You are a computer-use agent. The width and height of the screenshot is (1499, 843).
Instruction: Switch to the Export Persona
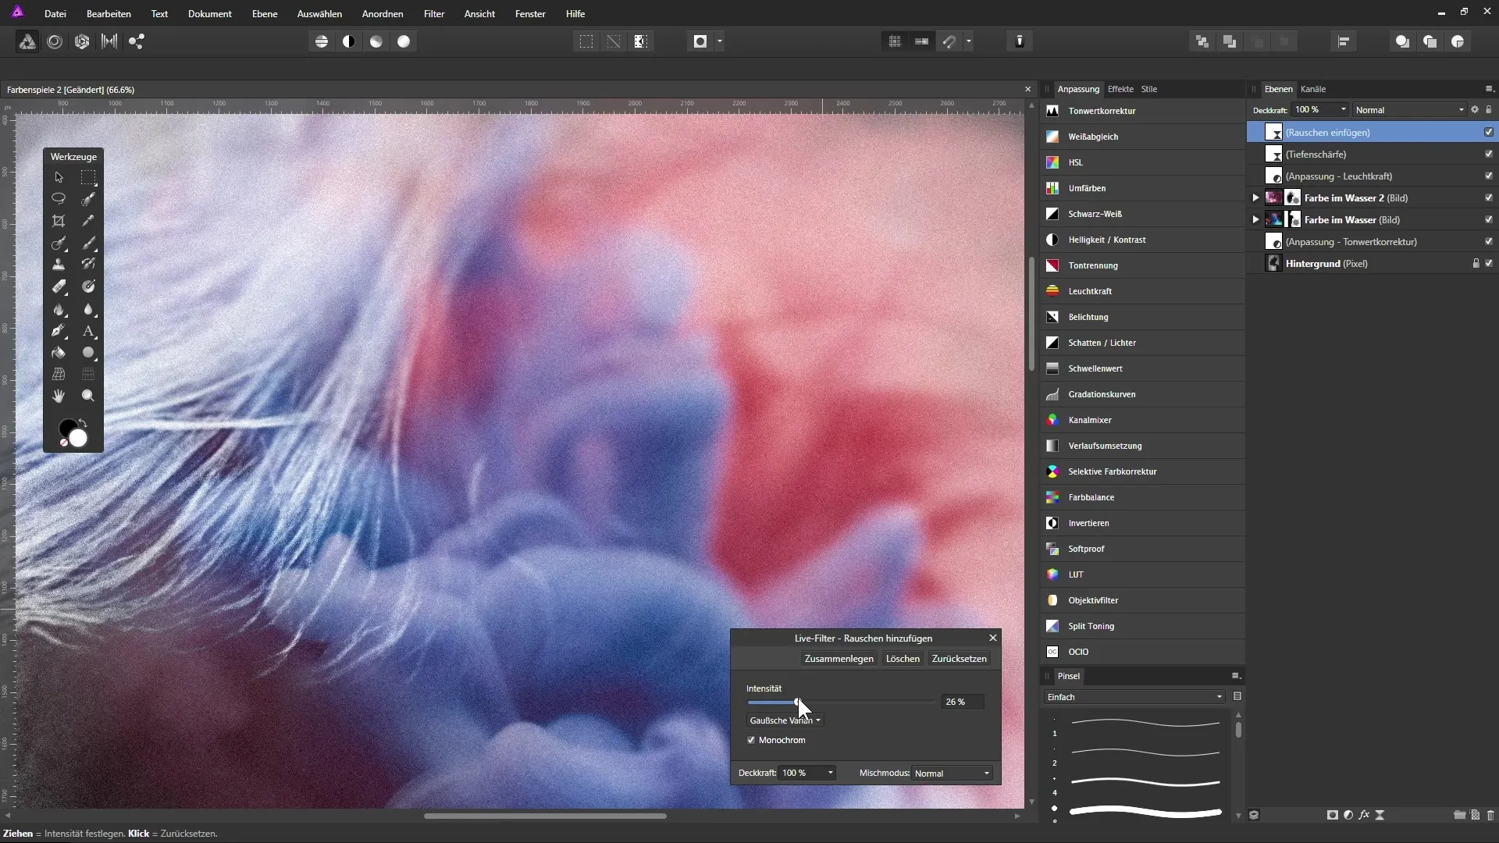click(x=137, y=42)
